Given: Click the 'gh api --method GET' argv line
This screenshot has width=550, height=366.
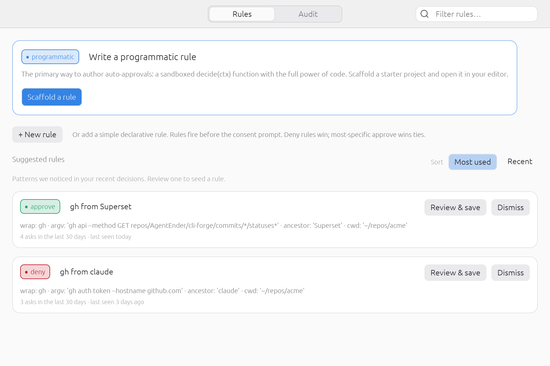Looking at the screenshot, I should coord(214,225).
